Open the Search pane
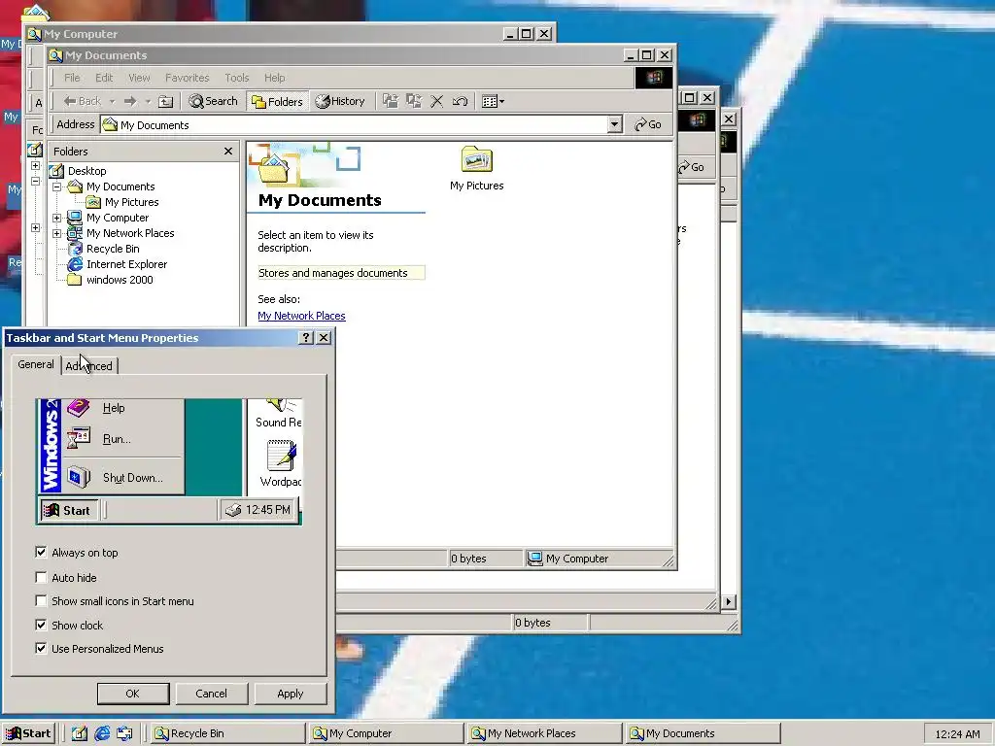 (x=213, y=101)
